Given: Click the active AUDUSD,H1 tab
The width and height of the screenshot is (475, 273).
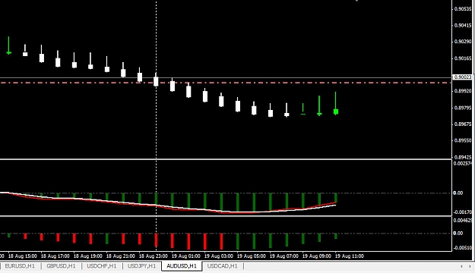Looking at the screenshot, I should tap(182, 266).
